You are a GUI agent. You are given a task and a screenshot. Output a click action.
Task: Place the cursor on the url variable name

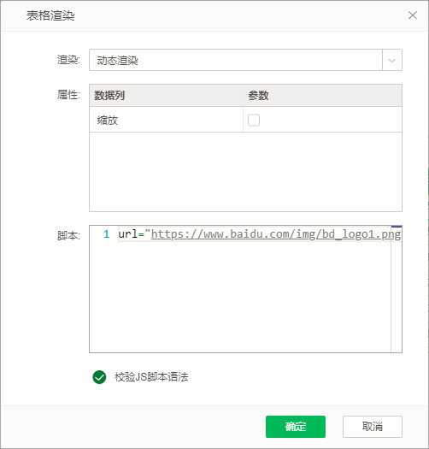tap(128, 234)
